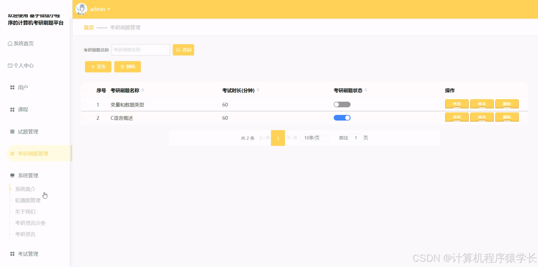The width and height of the screenshot is (538, 267).
Task: Check the select-all checkbox in table header
Action: tap(84, 90)
